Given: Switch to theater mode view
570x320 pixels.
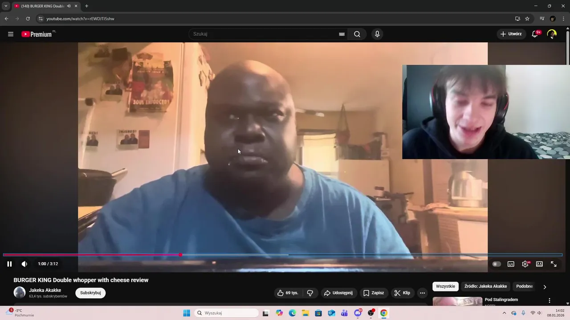Looking at the screenshot, I should pos(539,264).
